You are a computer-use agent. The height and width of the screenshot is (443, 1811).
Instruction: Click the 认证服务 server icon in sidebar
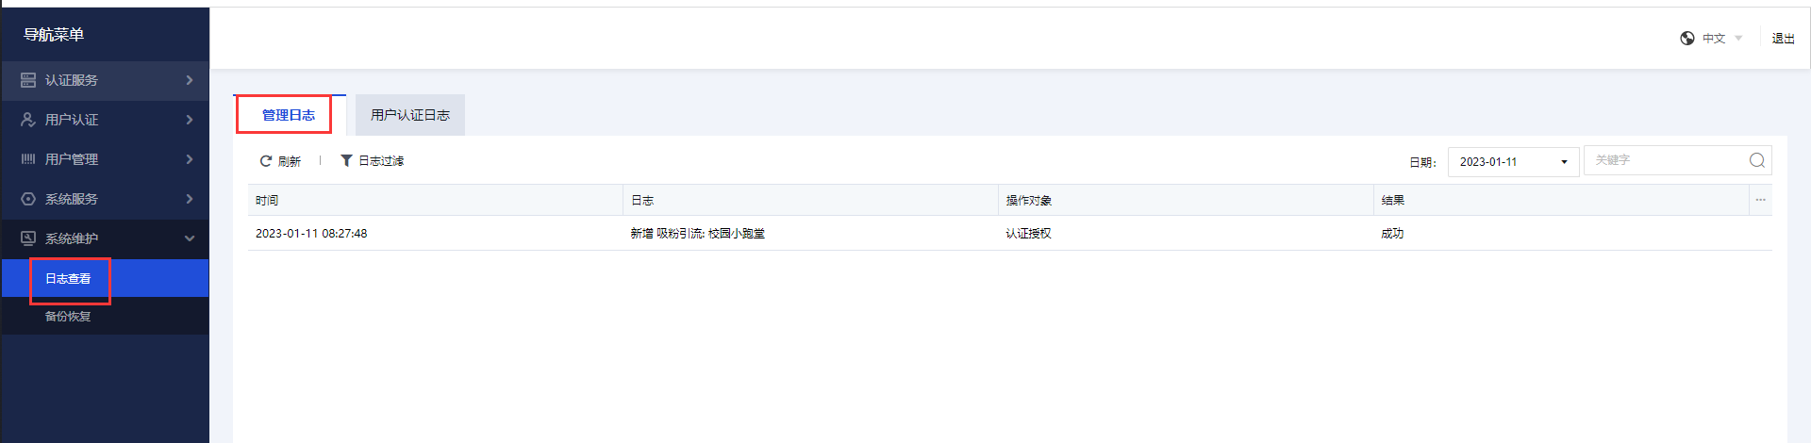tap(28, 80)
